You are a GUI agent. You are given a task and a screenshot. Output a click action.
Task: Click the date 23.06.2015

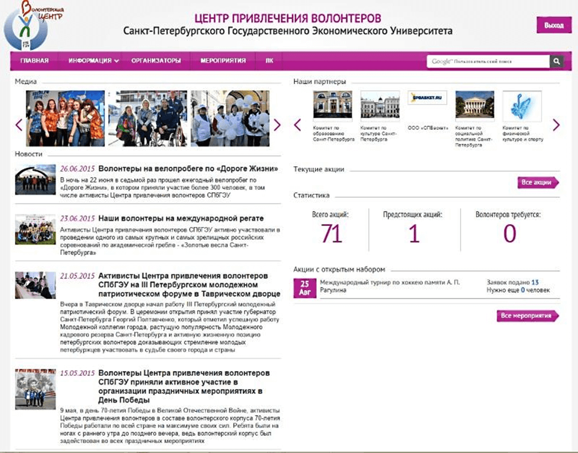click(77, 218)
